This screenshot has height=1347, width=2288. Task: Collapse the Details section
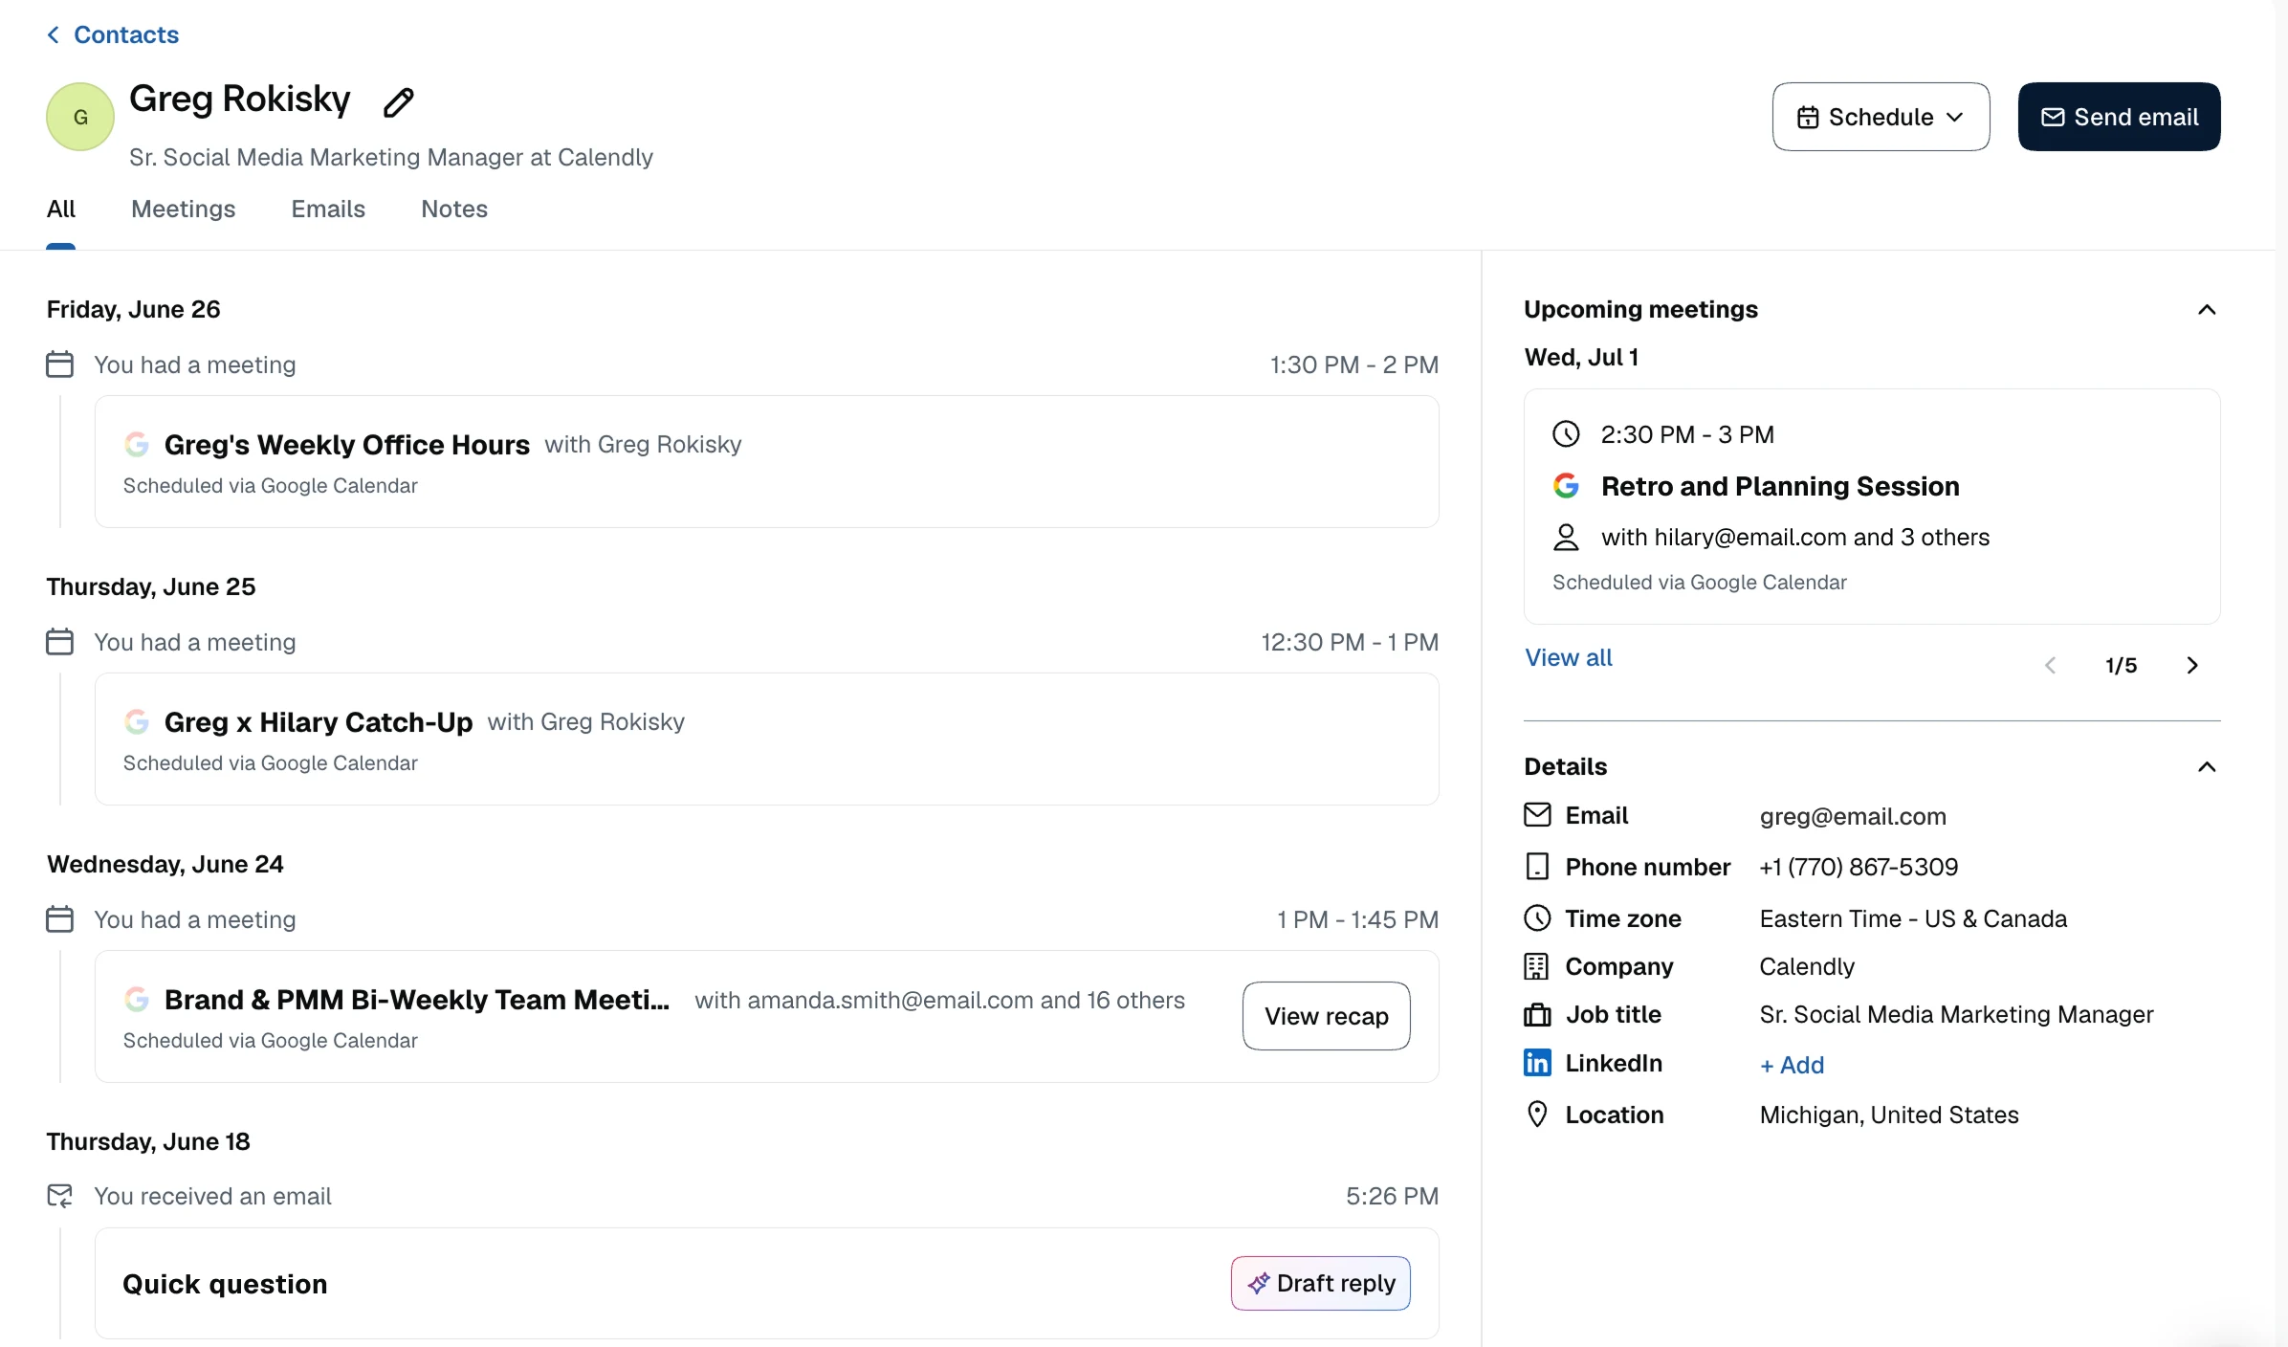pyautogui.click(x=2207, y=767)
